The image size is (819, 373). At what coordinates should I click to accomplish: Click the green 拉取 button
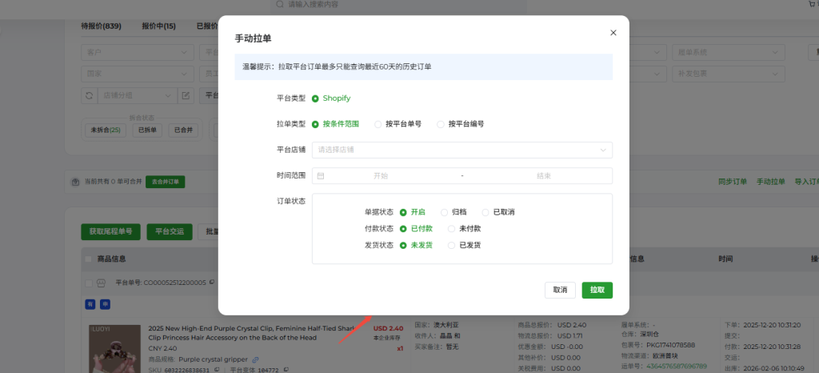597,290
